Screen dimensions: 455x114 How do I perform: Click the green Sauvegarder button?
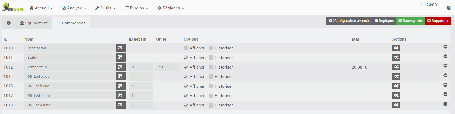click(410, 21)
